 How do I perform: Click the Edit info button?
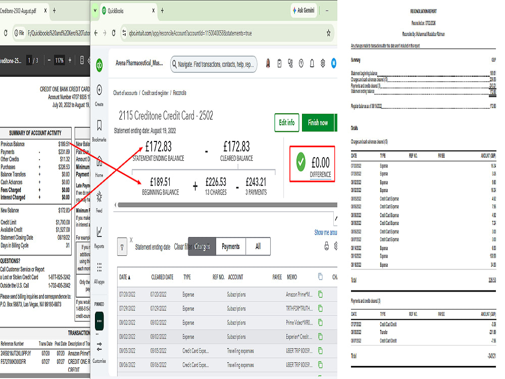coord(287,122)
